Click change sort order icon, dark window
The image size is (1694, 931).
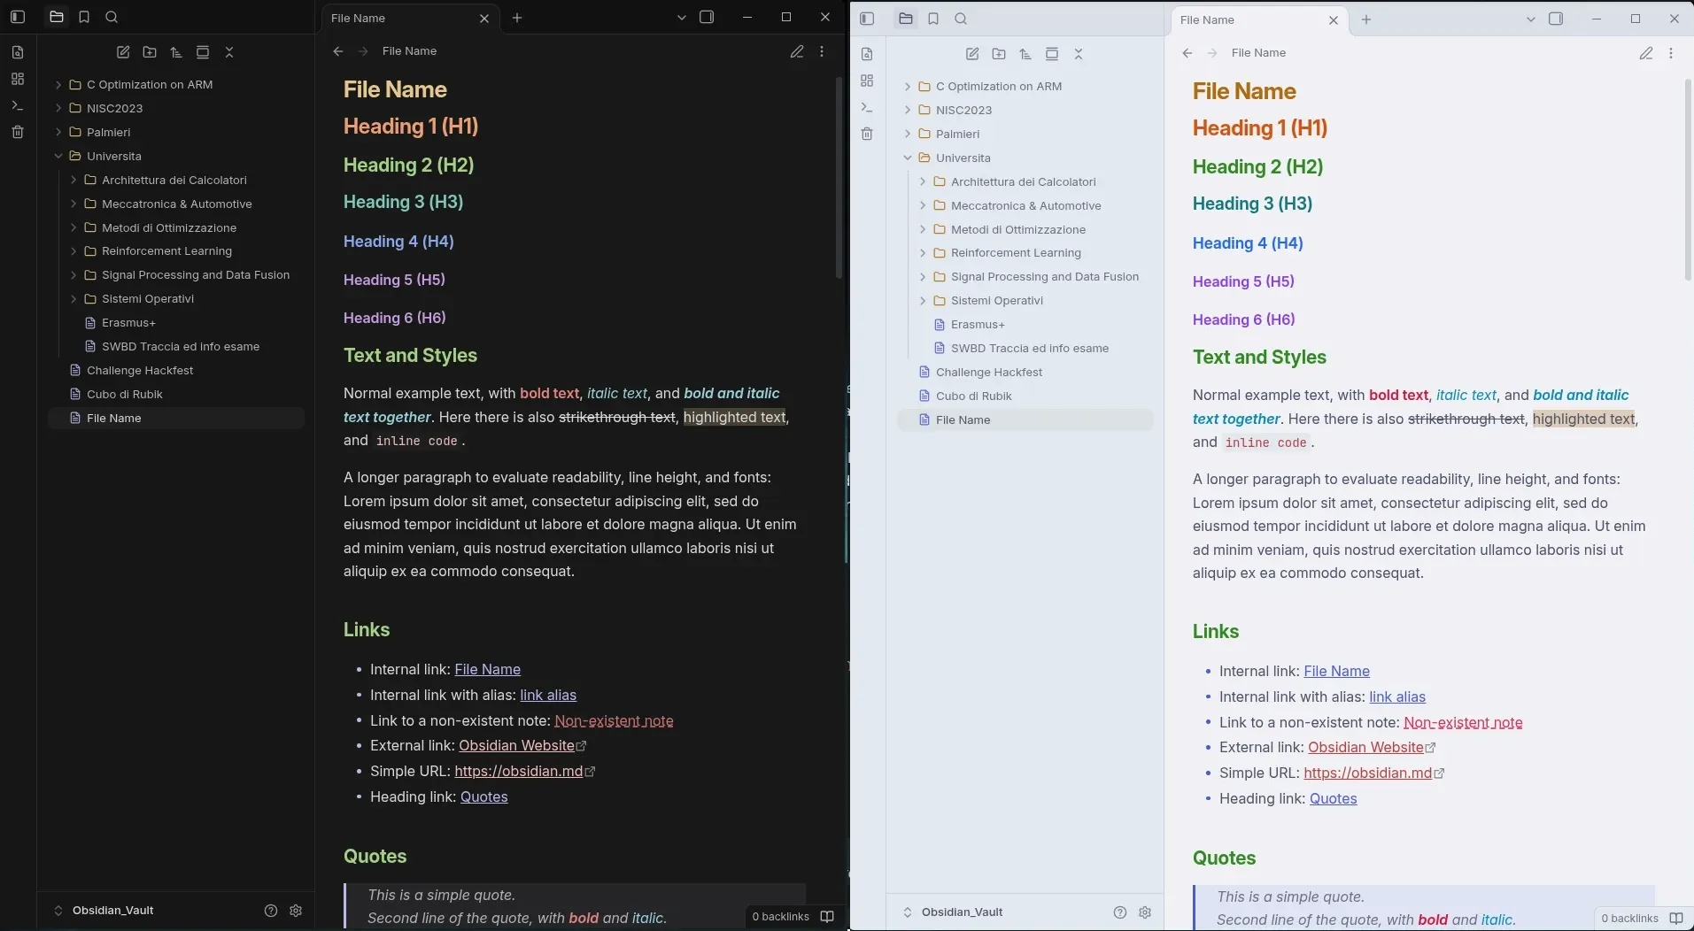pyautogui.click(x=176, y=52)
